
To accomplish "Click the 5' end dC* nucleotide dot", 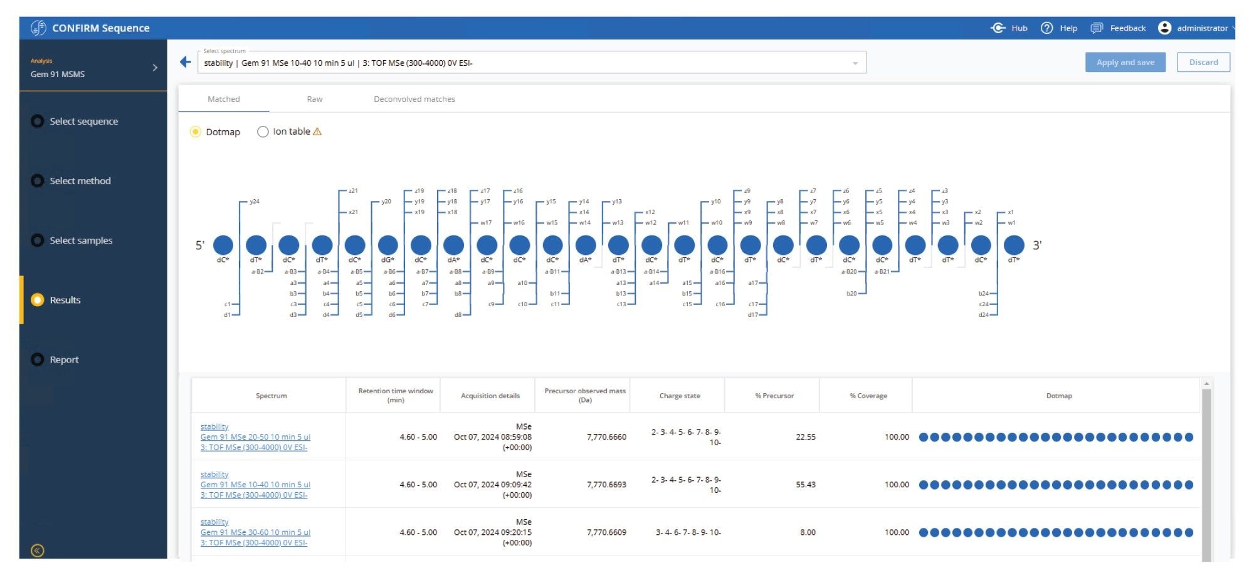I will click(223, 245).
